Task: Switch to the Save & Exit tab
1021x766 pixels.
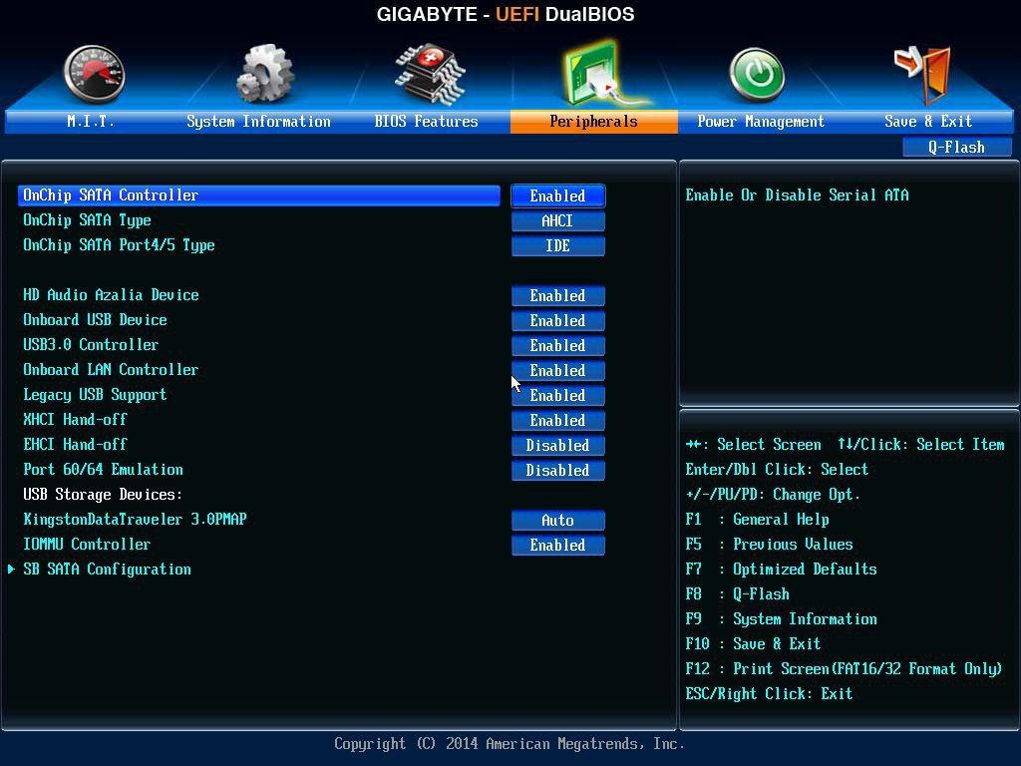Action: [x=928, y=121]
